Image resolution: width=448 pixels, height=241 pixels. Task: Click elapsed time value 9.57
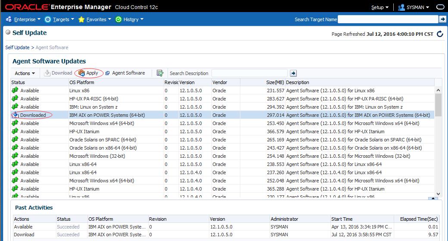tap(433, 235)
